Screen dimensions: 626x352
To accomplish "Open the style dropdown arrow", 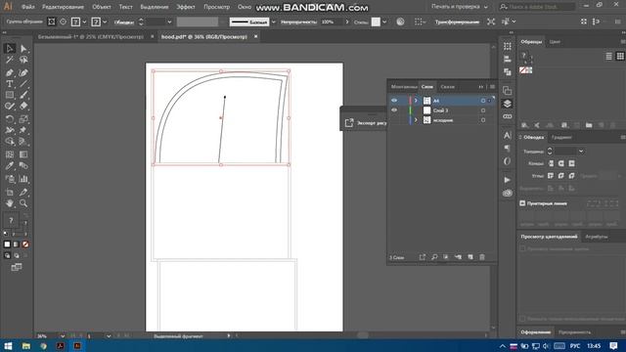I will (x=384, y=22).
